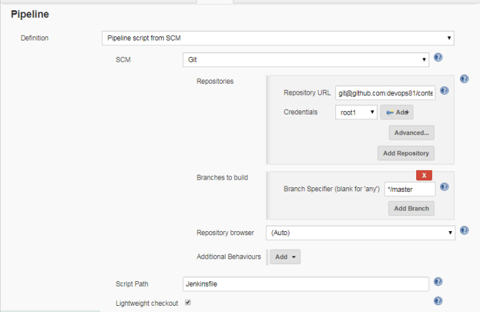Click the Advanced... button
The width and height of the screenshot is (480, 312).
pyautogui.click(x=411, y=132)
